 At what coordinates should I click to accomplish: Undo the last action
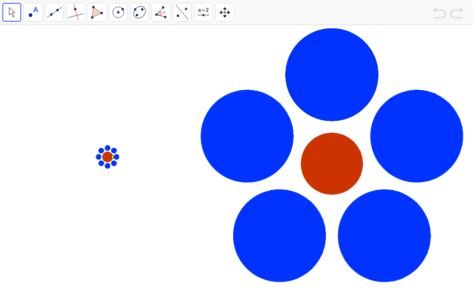point(439,13)
